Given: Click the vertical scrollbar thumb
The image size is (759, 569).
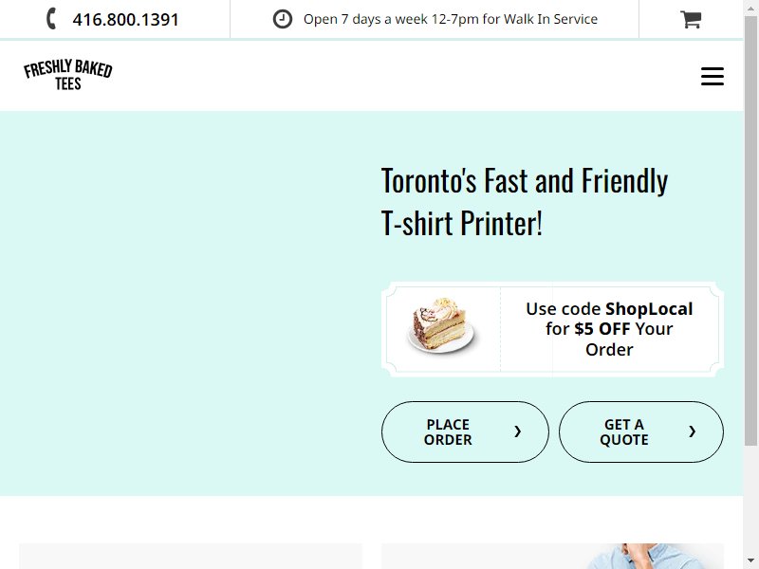Looking at the screenshot, I should [x=750, y=230].
